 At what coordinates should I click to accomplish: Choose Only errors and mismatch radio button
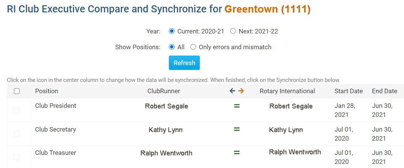193,47
